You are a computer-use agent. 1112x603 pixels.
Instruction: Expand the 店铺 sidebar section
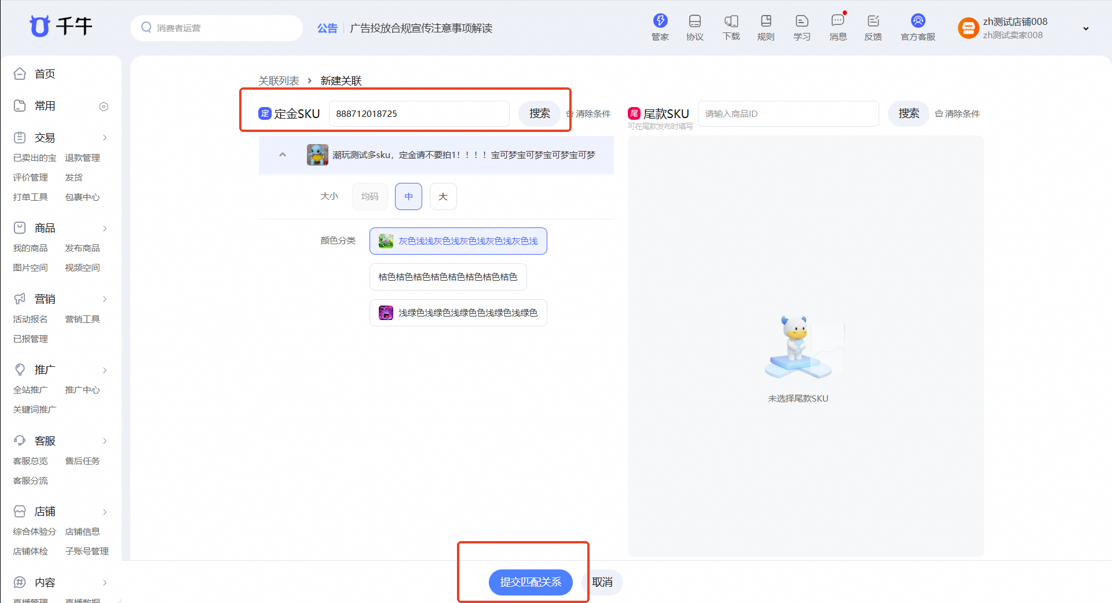105,512
